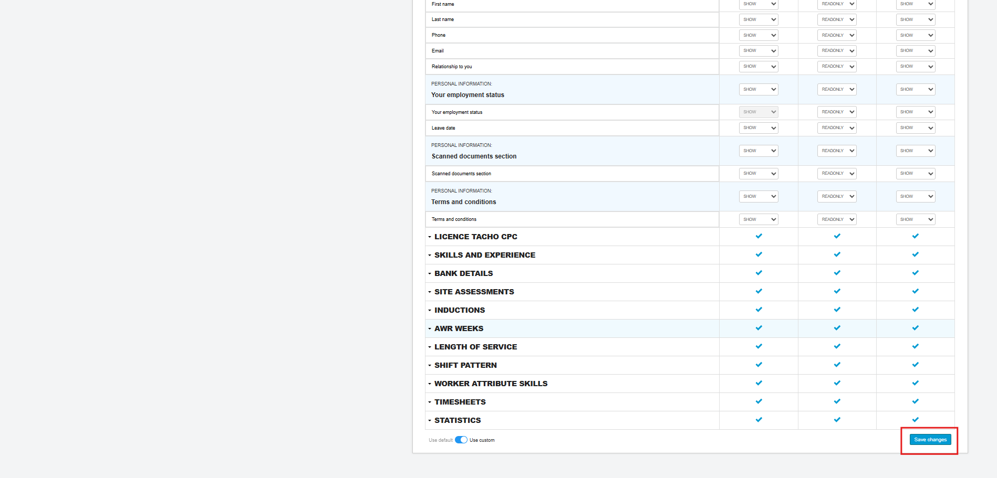Click leftmost checkmark in SITE ASSESSMENTS row
This screenshot has width=997, height=478.
tap(759, 291)
